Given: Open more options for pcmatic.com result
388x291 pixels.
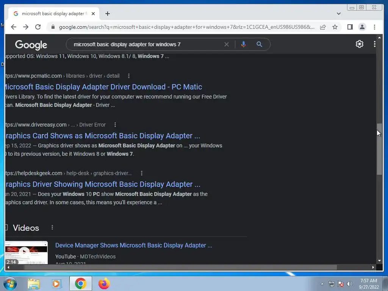Looking at the screenshot, I should (x=129, y=76).
